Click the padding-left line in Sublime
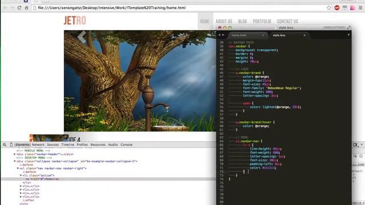 [x=266, y=164]
